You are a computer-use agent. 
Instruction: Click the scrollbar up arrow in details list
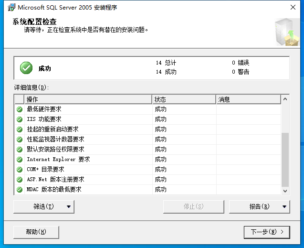coord(285,99)
